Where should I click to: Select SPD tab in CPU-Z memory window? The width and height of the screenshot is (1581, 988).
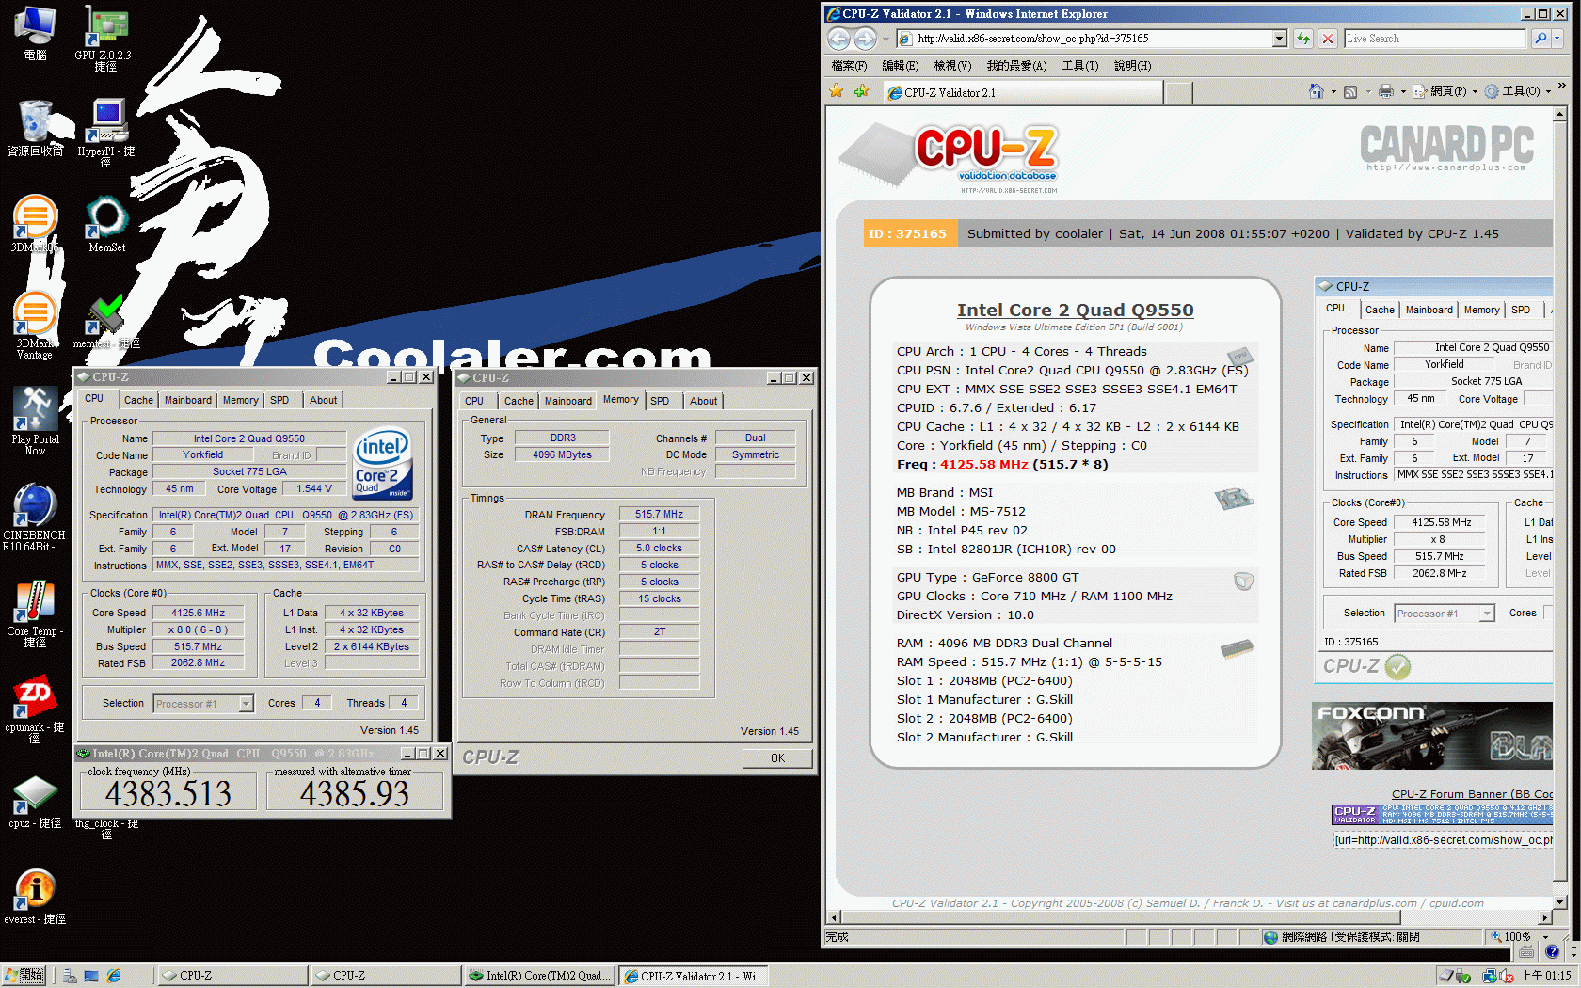(660, 401)
